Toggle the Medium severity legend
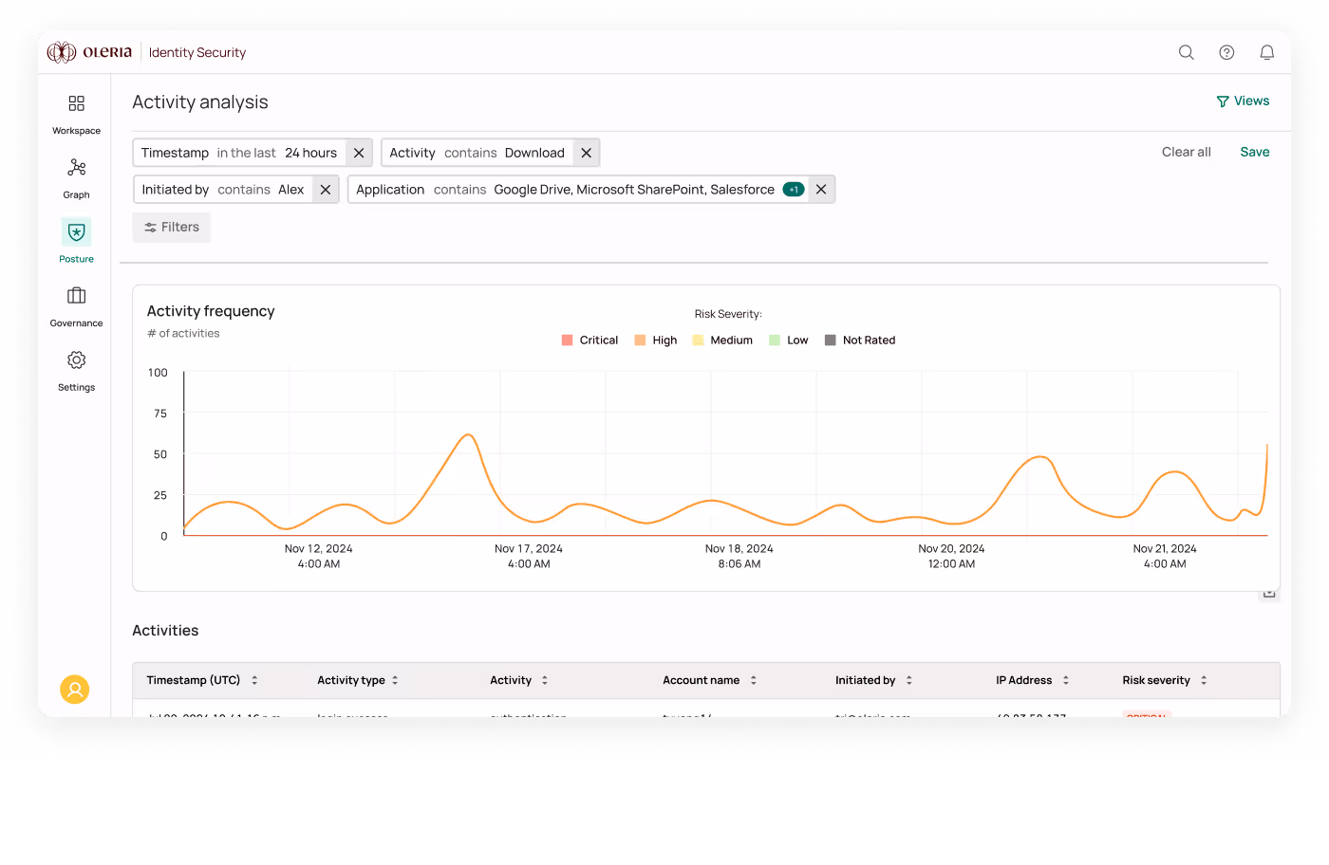Viewport: 1329px width, 865px height. pyautogui.click(x=722, y=340)
